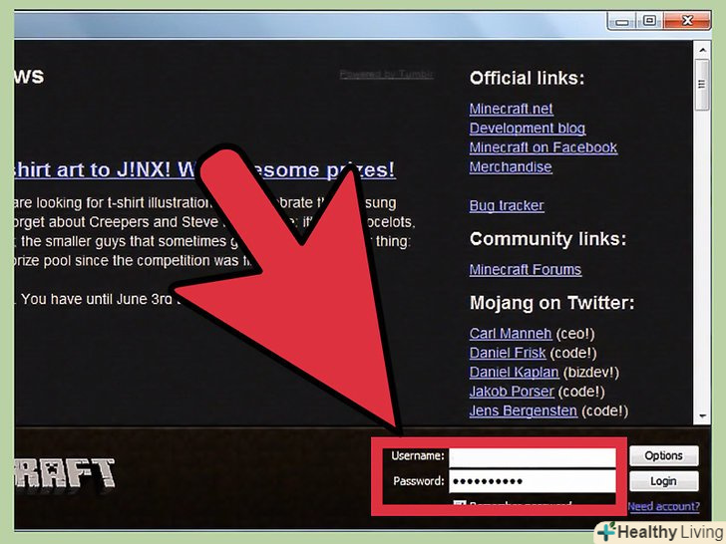Open the Minecraft.net link
This screenshot has width=726, height=544.
[x=511, y=109]
